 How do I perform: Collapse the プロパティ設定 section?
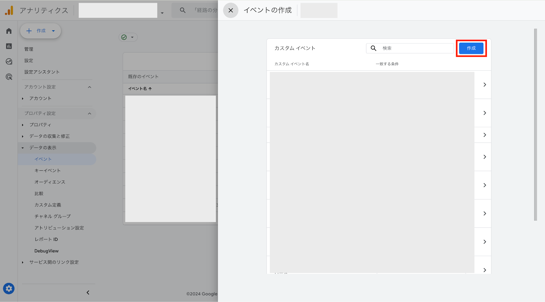(x=90, y=114)
